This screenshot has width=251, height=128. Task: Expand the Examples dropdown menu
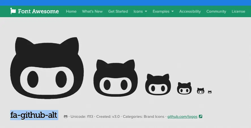(163, 11)
